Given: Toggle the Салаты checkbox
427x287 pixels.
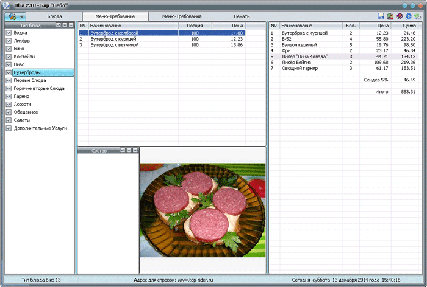Looking at the screenshot, I should (9, 120).
